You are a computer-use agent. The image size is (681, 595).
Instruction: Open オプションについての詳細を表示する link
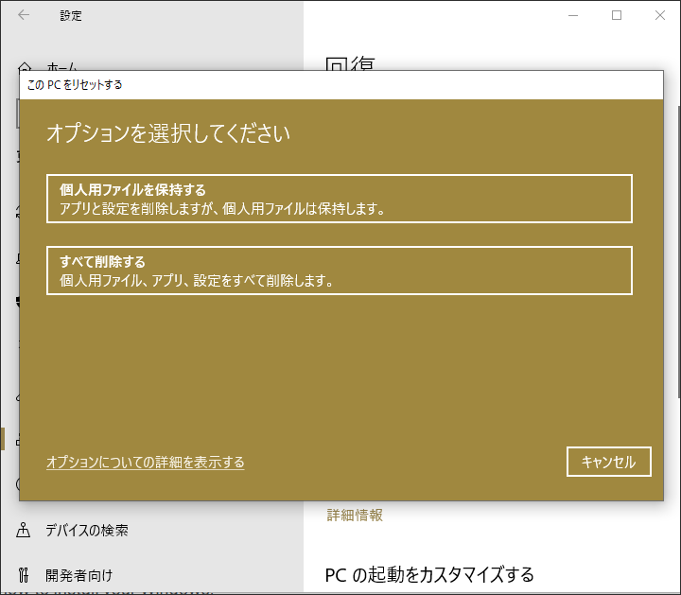[x=146, y=463]
